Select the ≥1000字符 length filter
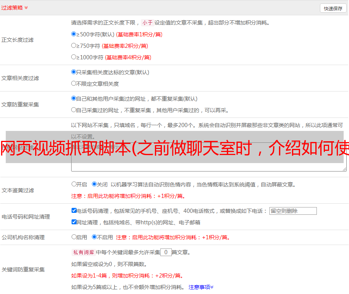The width and height of the screenshot is (349, 294). tap(74, 57)
